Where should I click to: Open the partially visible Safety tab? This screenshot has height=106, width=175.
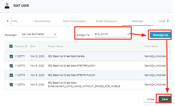(162, 21)
